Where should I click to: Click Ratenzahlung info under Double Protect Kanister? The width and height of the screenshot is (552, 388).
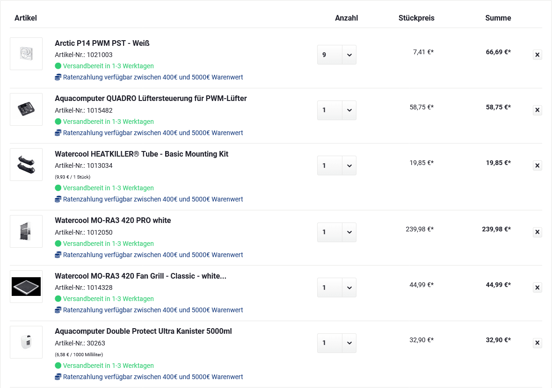point(149,377)
